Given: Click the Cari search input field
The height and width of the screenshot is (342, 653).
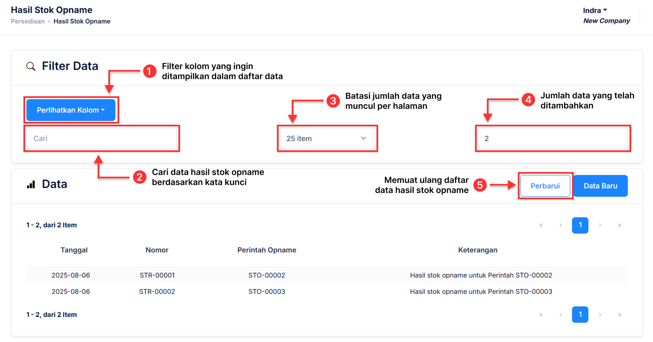Looking at the screenshot, I should pos(102,138).
